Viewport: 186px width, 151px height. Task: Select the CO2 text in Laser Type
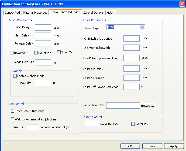point(111,27)
